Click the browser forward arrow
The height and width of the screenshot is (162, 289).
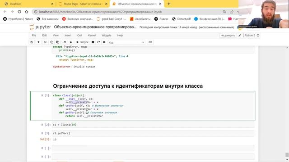12,12
